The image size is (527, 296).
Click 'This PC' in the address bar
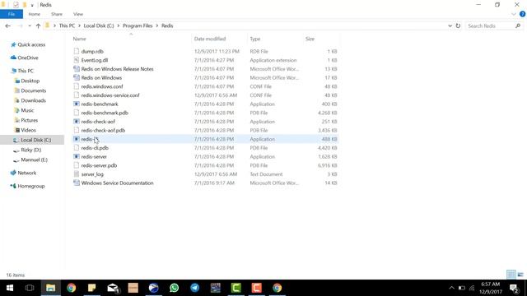pyautogui.click(x=67, y=25)
